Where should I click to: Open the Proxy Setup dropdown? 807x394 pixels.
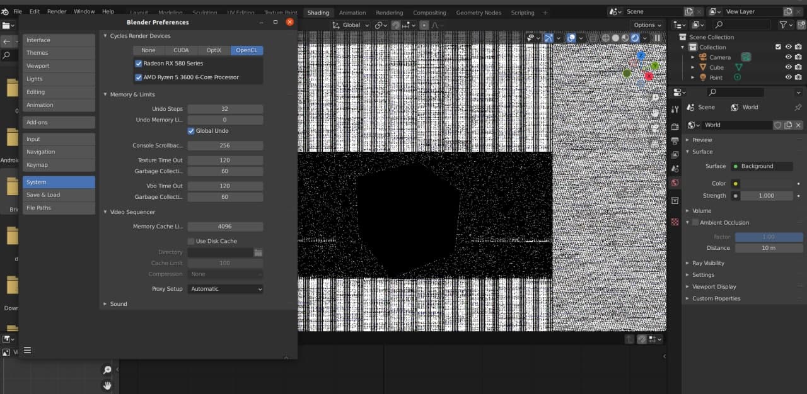225,289
